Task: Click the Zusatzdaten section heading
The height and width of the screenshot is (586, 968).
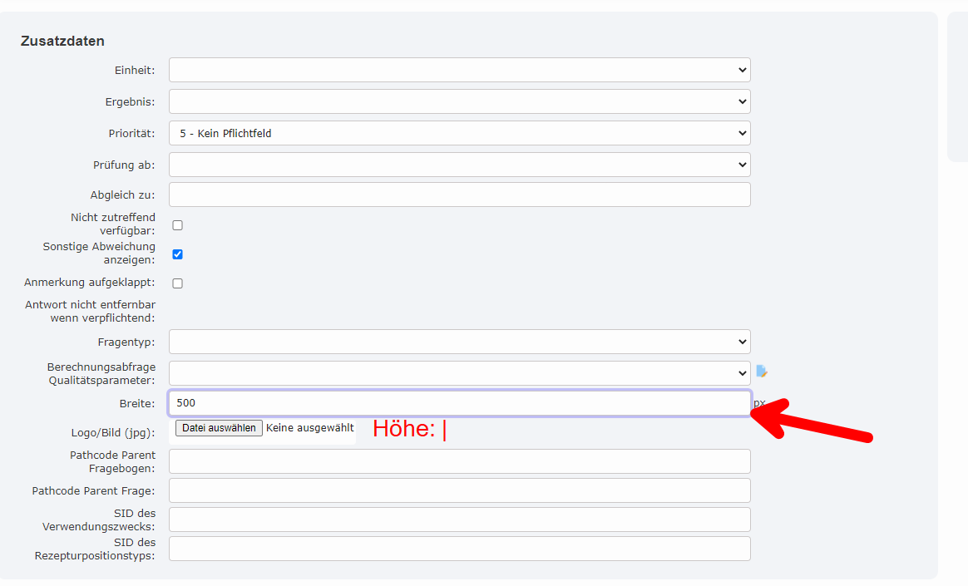Action: [x=62, y=41]
